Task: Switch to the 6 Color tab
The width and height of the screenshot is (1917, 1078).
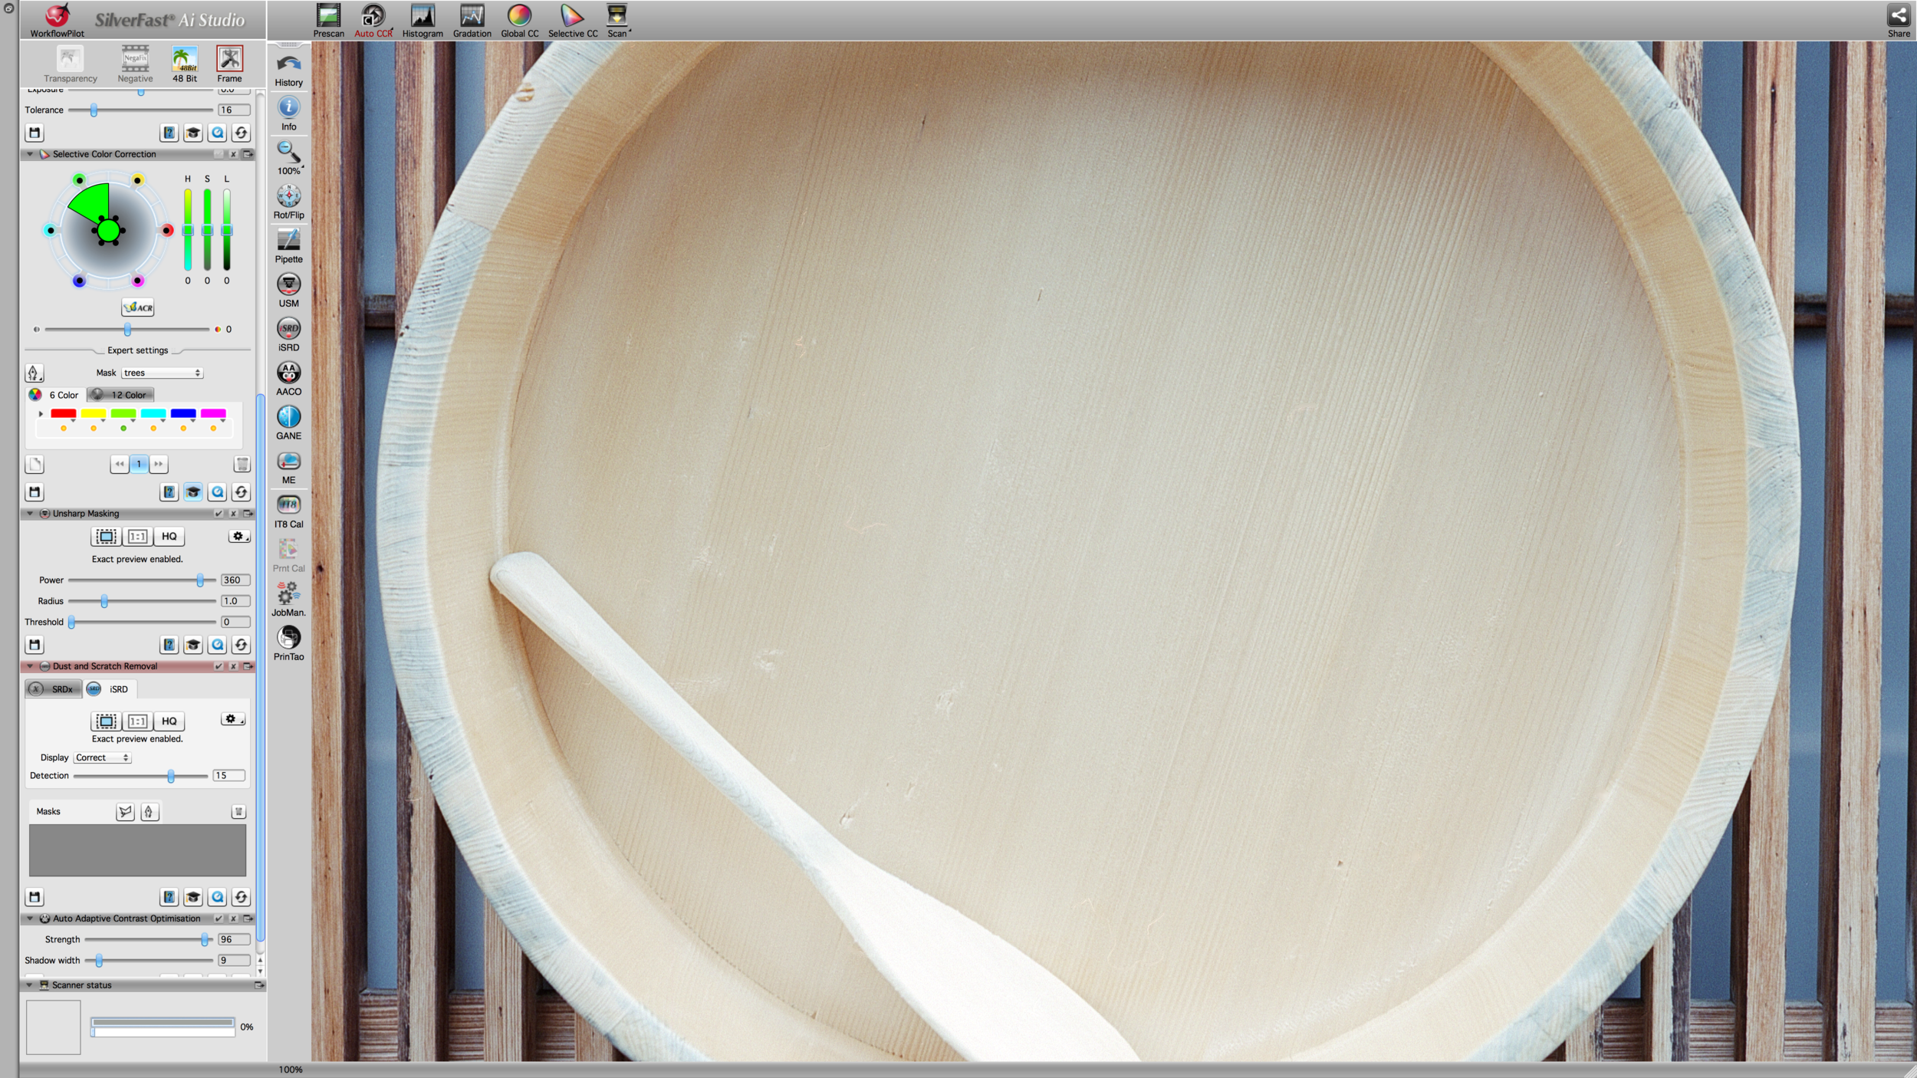Action: tap(55, 395)
